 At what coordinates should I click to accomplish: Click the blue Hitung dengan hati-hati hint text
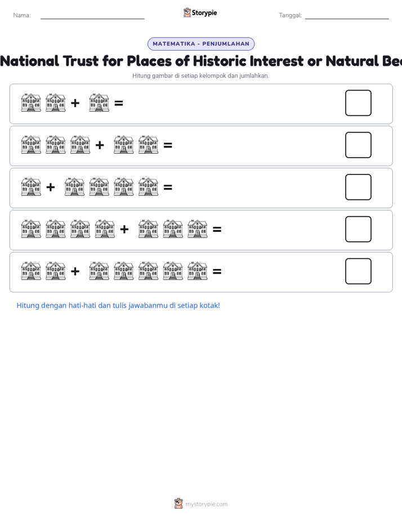(x=118, y=306)
